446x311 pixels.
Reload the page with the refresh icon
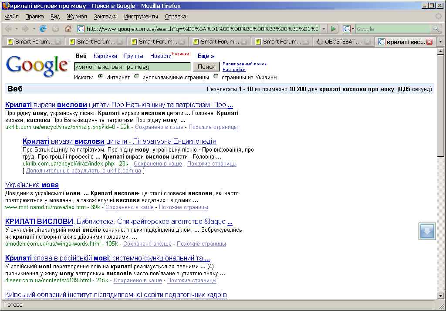point(43,29)
